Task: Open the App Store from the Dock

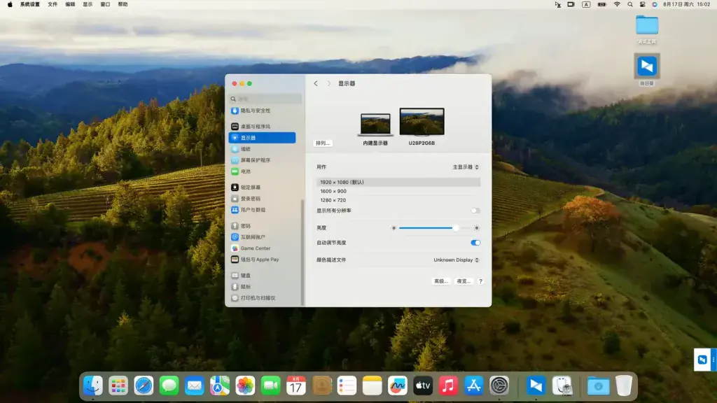Action: [x=474, y=386]
